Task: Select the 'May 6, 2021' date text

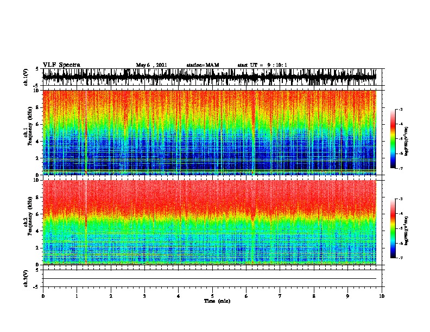Action: pyautogui.click(x=151, y=65)
